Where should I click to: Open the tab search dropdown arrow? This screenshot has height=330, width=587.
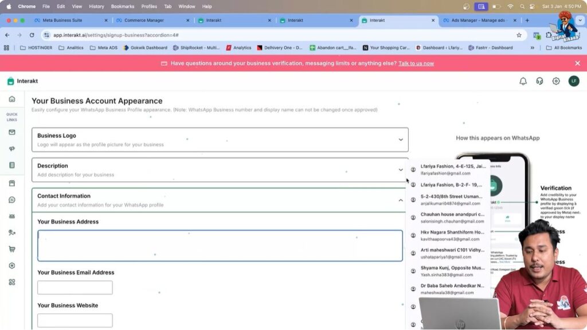(580, 20)
